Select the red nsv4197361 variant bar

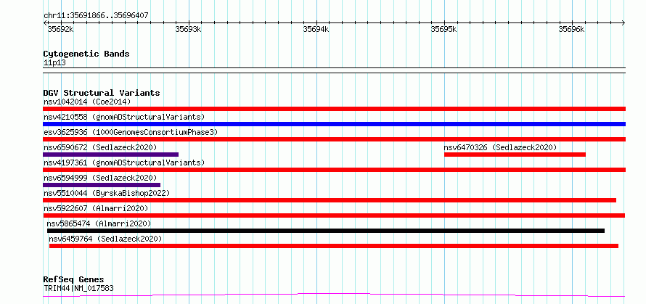pyautogui.click(x=334, y=170)
